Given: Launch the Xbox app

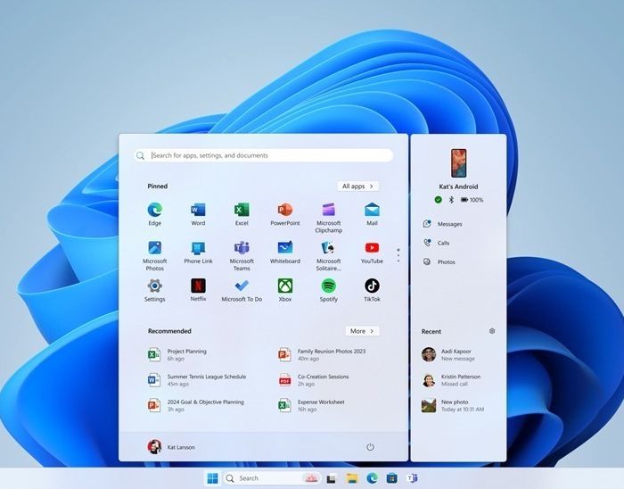Looking at the screenshot, I should (x=285, y=290).
